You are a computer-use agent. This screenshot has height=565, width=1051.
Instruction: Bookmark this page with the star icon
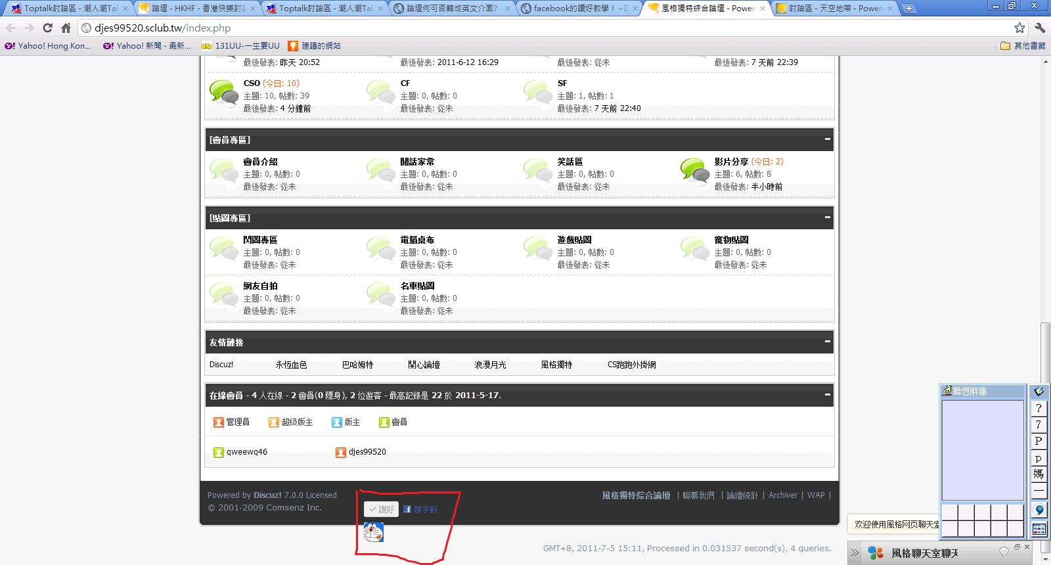[1019, 28]
